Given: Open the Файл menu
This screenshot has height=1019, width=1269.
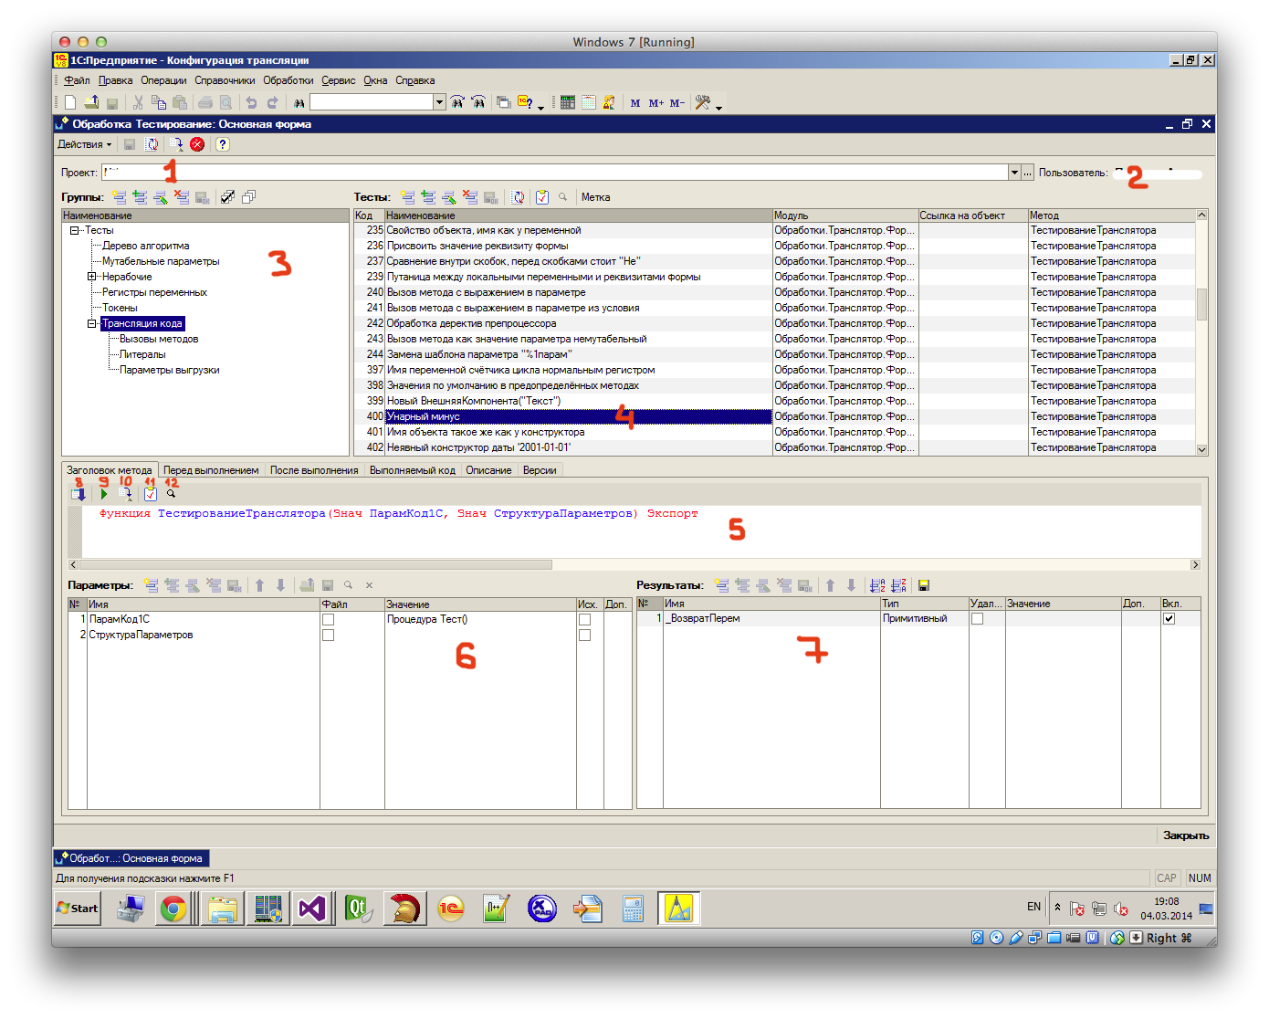Looking at the screenshot, I should tap(77, 80).
